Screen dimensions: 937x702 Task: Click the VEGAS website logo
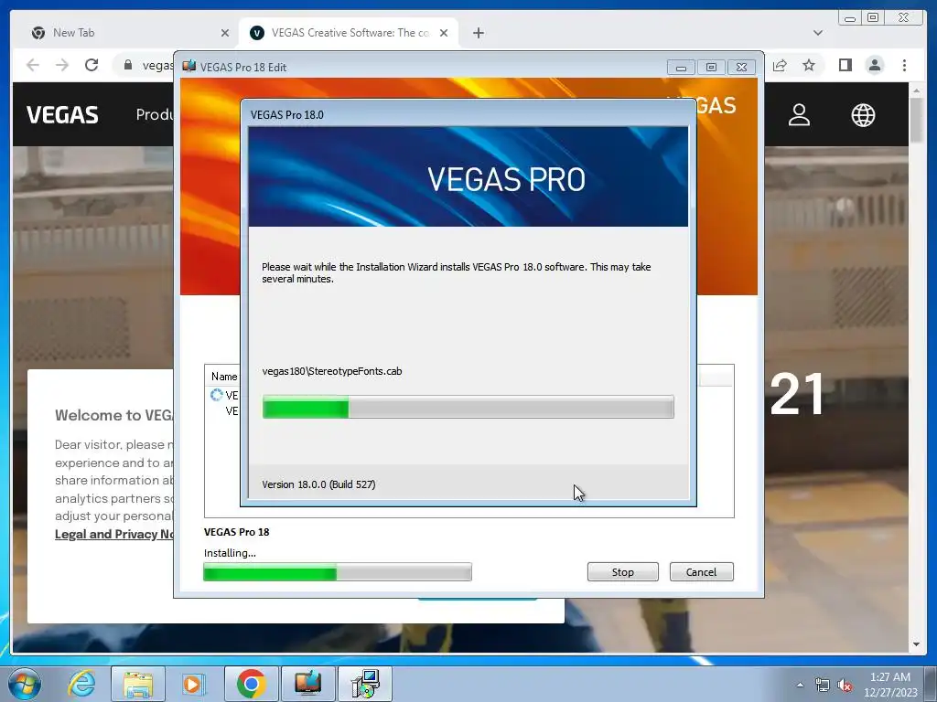coord(62,115)
